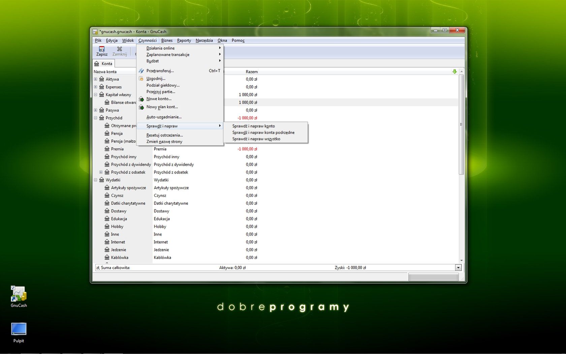Viewport: 566px width, 354px height.
Task: Click the Dostawy account icon
Action: [107, 211]
